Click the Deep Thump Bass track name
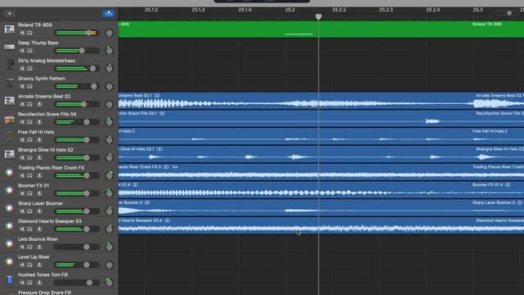Image resolution: width=524 pixels, height=295 pixels. click(x=38, y=43)
